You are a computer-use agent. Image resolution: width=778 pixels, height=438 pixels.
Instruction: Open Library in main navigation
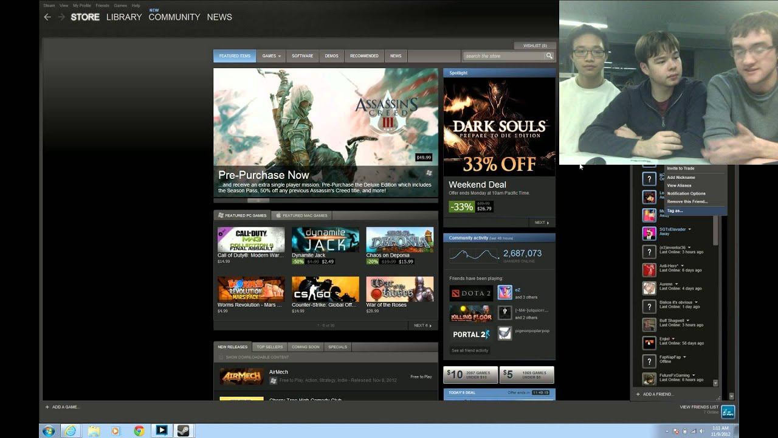point(124,17)
